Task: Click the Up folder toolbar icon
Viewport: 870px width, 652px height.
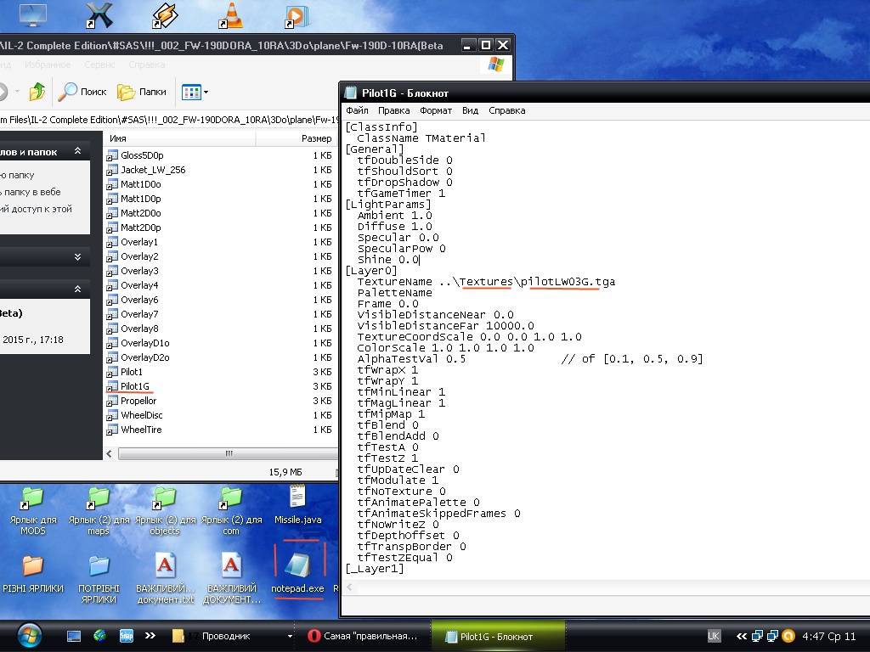Action: pyautogui.click(x=37, y=92)
